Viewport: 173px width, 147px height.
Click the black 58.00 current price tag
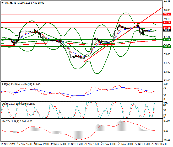(x=167, y=30)
